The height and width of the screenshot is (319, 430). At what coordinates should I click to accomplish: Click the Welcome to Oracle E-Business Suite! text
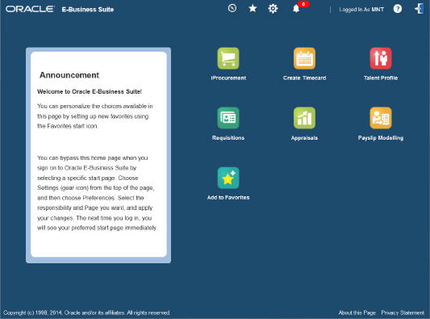[x=90, y=92]
